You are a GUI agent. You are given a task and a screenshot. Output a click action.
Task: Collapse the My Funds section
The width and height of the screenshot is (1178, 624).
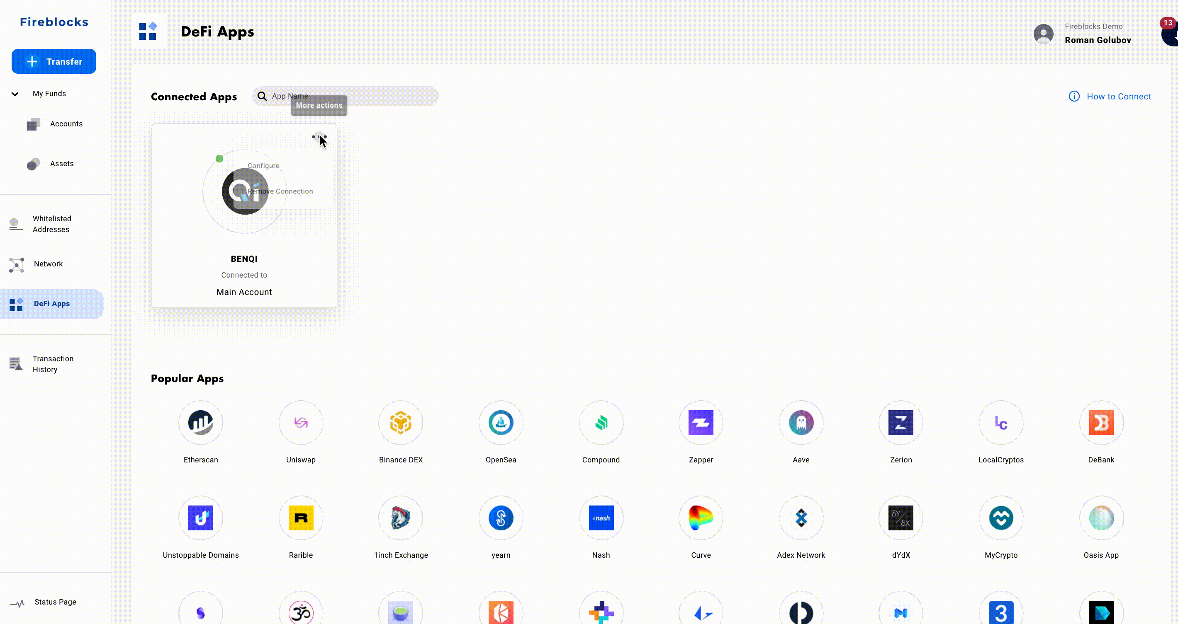tap(15, 94)
